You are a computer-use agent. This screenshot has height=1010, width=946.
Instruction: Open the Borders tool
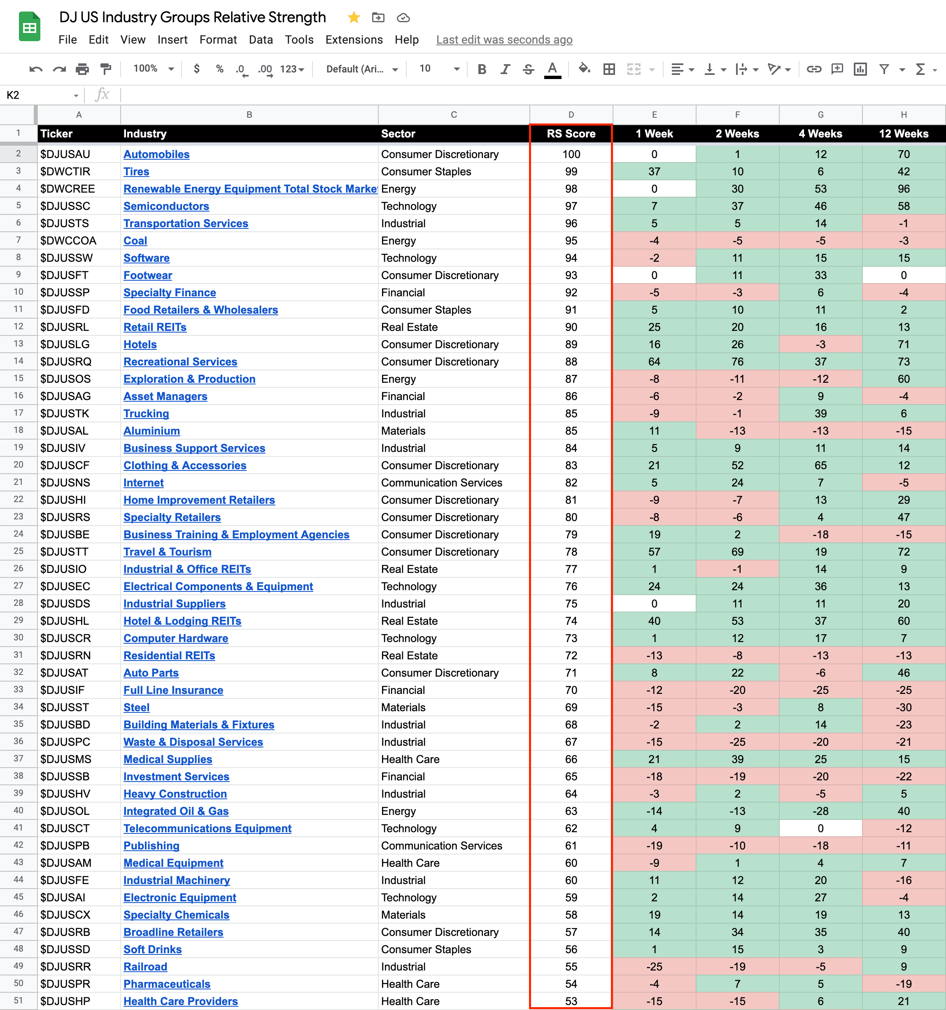coord(609,69)
